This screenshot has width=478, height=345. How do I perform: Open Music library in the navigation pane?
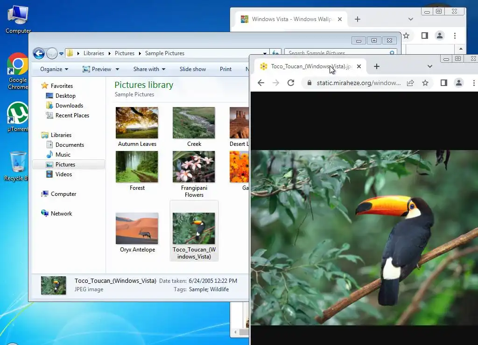click(x=58, y=154)
